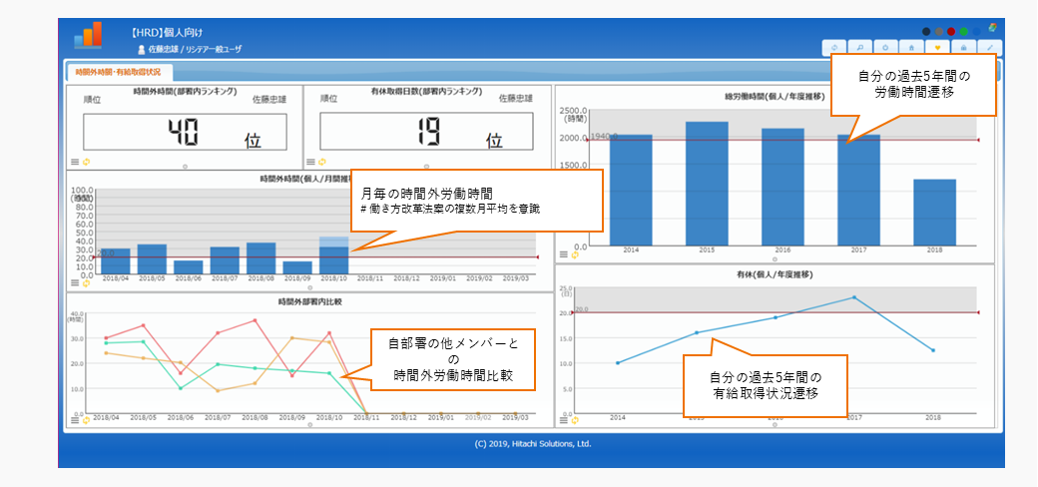This screenshot has height=487, width=1038.
Task: Select the blue theme color dot
Action: click(976, 31)
